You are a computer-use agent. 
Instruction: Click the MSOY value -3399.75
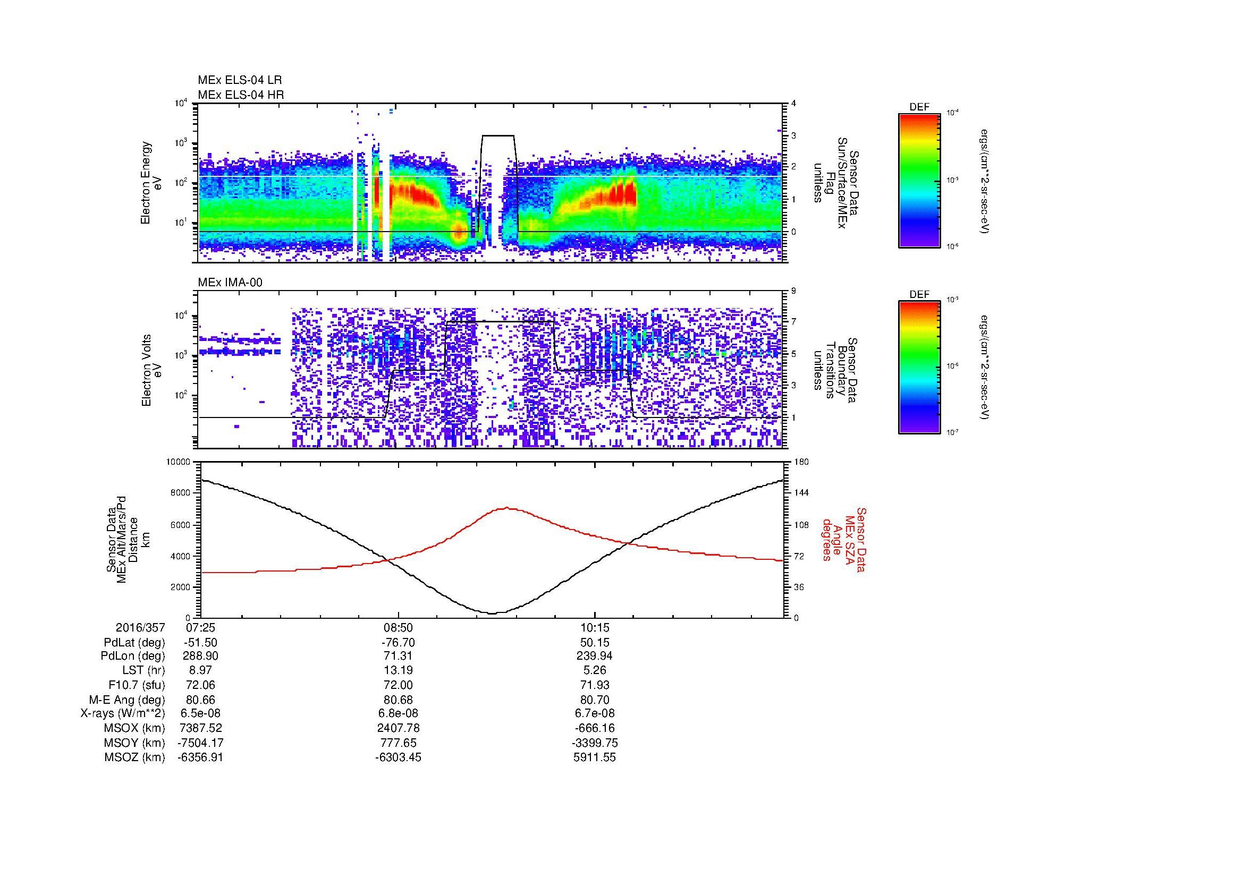coord(595,743)
